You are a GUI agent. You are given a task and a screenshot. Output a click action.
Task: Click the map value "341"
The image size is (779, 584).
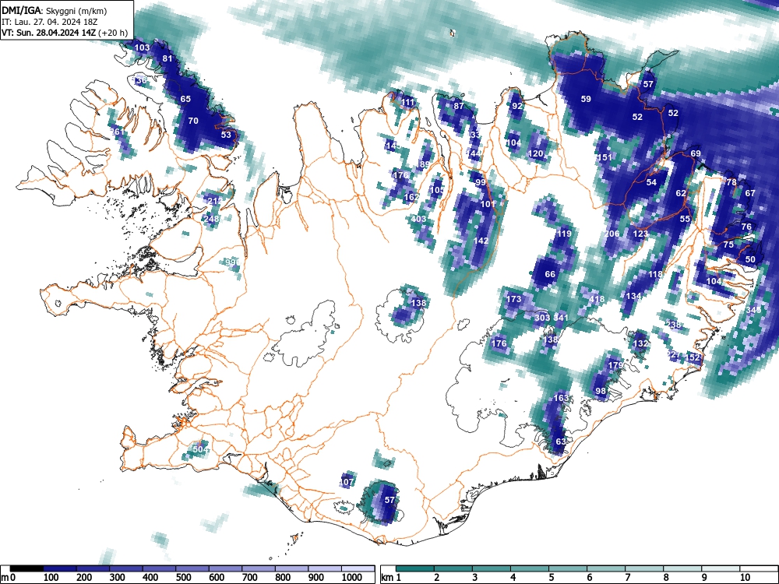[561, 318]
